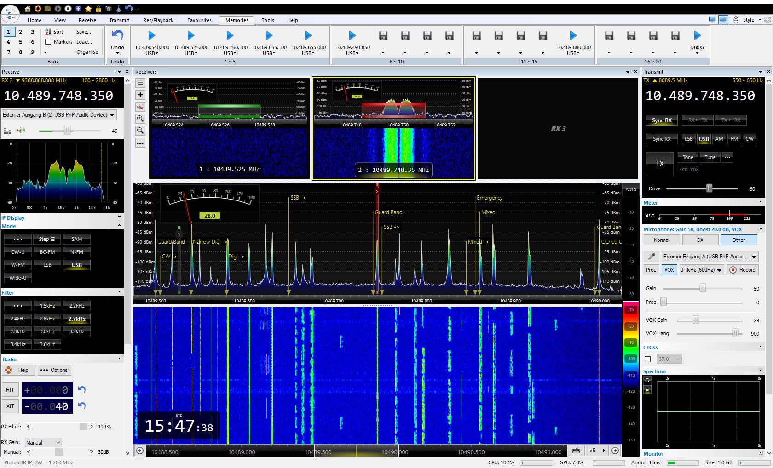Viewport: 773px width, 468px height.
Task: Mute audio with the speaker icon
Action: click(x=21, y=131)
